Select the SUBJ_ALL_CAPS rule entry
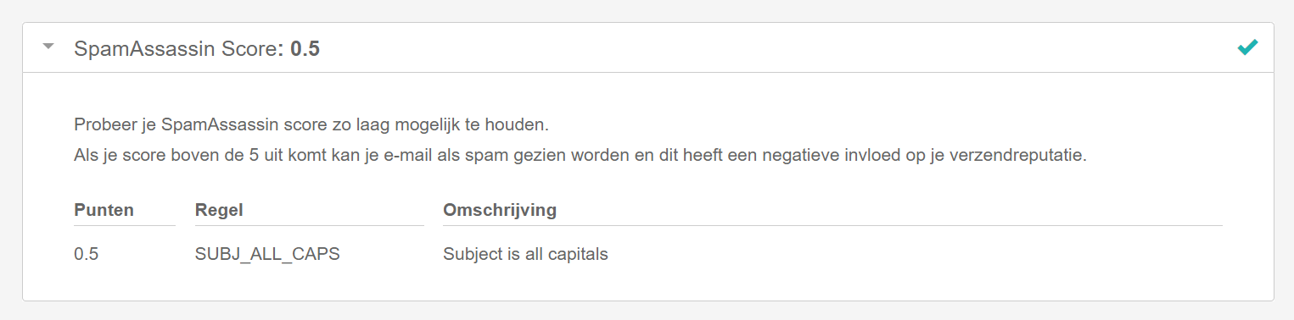The image size is (1294, 320). pyautogui.click(x=267, y=254)
